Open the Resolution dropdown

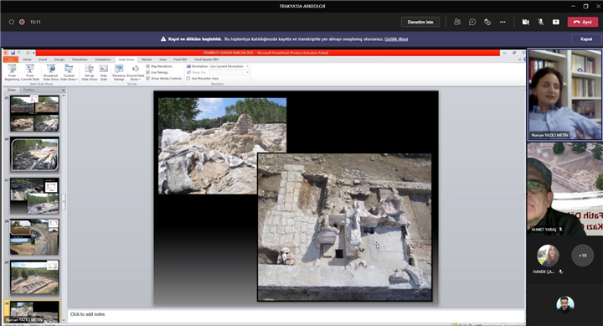(x=229, y=66)
